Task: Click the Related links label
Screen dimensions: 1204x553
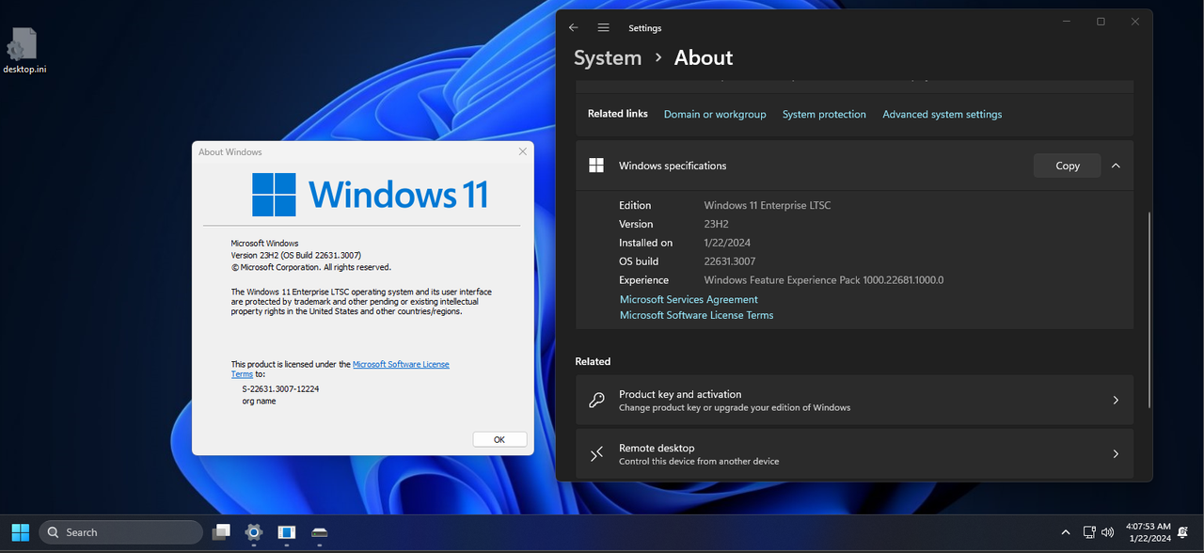Action: pyautogui.click(x=618, y=114)
